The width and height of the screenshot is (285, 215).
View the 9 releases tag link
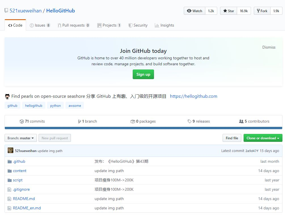point(199,121)
